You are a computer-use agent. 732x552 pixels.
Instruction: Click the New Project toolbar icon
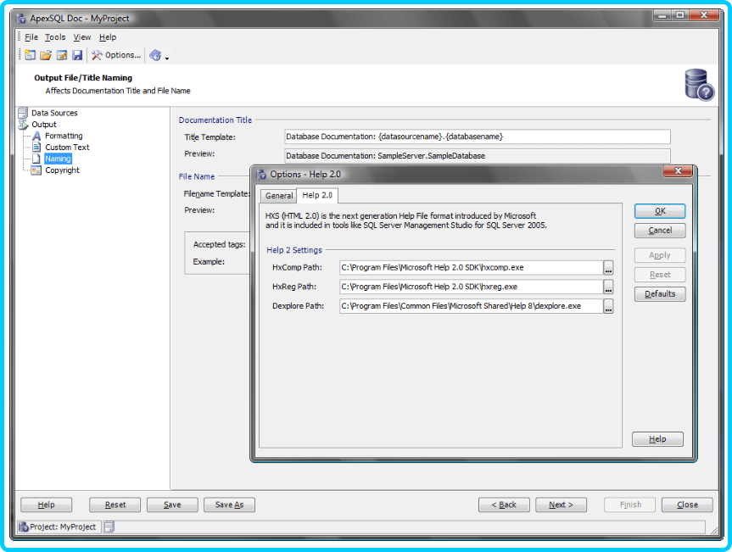(31, 55)
